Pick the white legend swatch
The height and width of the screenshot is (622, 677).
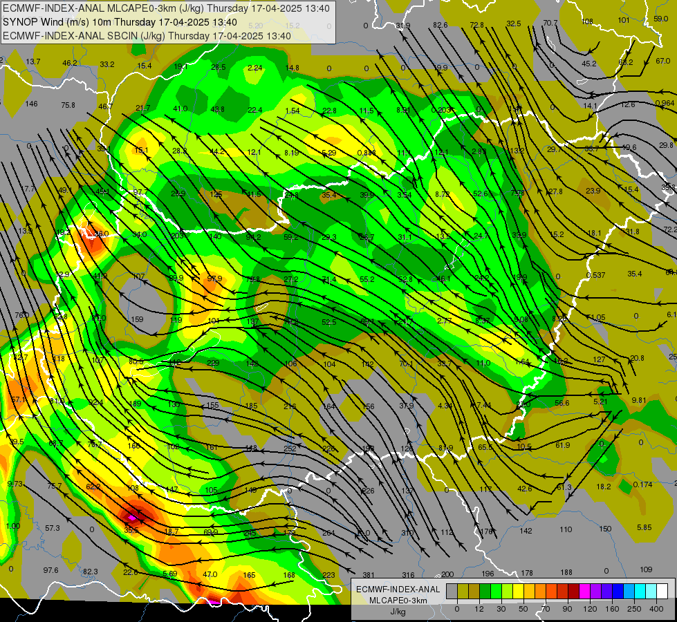[x=662, y=591]
